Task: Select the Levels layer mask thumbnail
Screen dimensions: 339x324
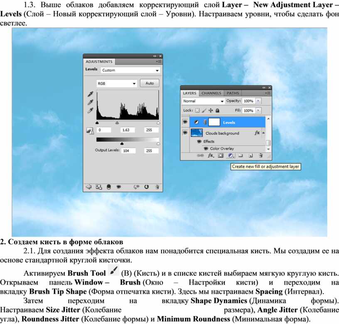Action: 214,122
